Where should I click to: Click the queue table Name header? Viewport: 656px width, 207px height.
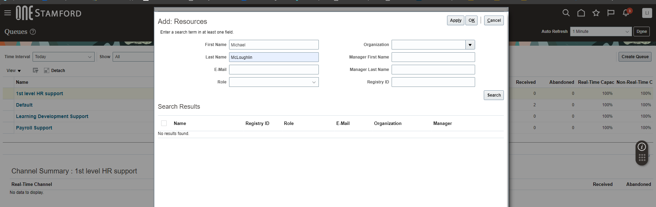[x=22, y=82]
